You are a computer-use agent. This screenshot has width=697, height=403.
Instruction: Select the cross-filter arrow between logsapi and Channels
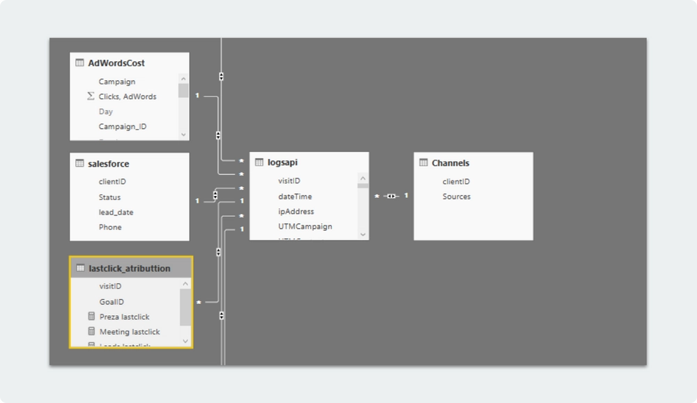[391, 196]
